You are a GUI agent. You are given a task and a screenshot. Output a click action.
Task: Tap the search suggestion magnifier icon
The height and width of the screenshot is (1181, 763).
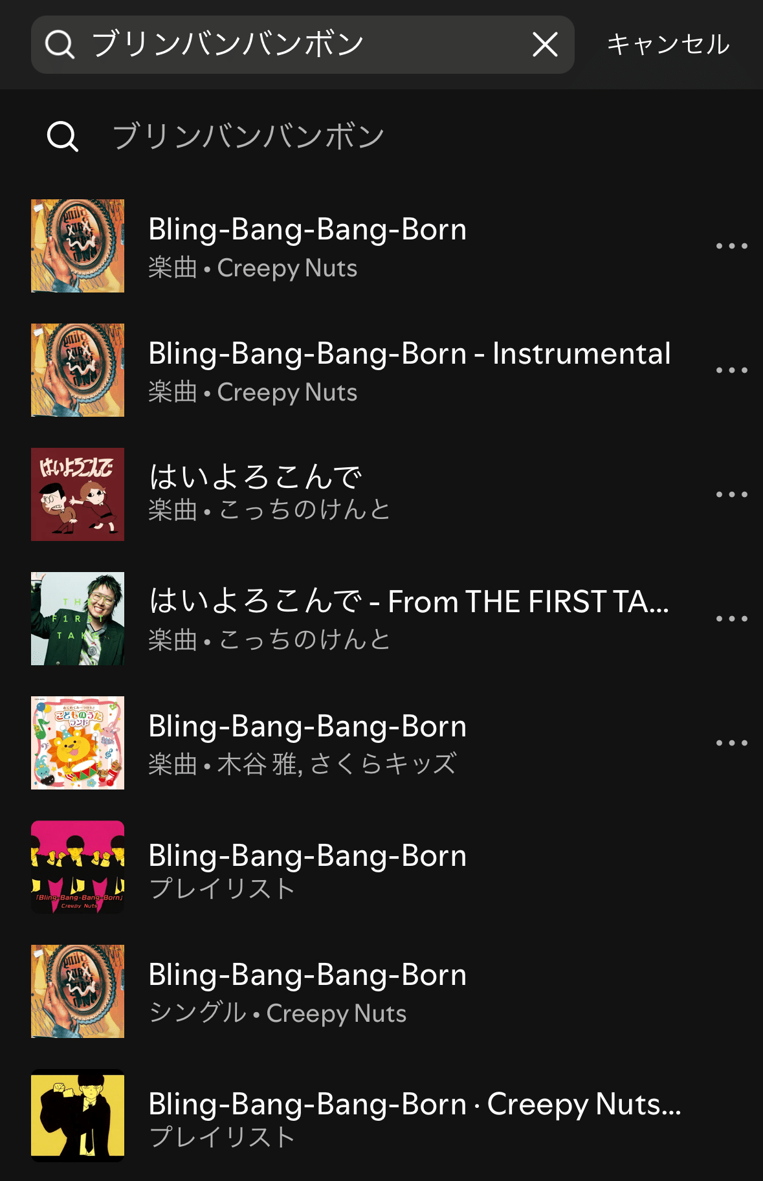point(63,137)
